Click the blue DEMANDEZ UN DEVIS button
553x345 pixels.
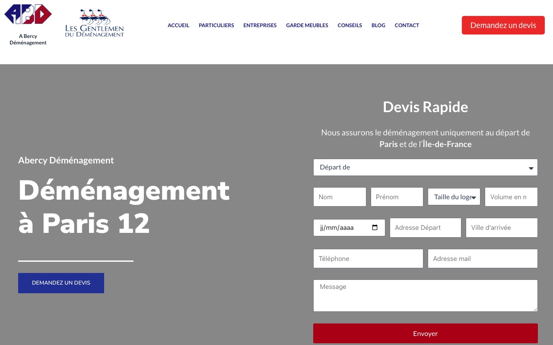coord(61,283)
